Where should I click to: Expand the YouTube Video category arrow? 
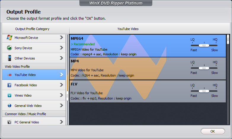pyautogui.click(x=61, y=75)
